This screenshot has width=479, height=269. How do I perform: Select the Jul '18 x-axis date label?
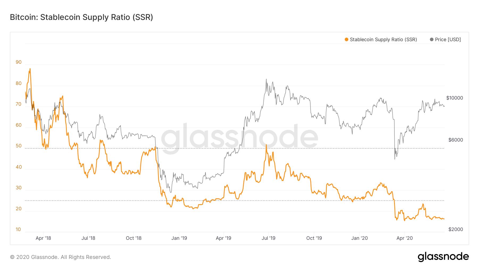[x=88, y=238]
